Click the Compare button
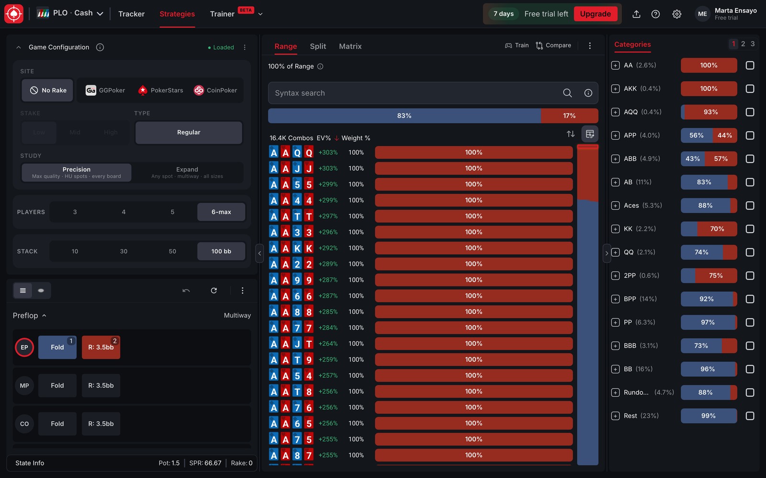Image resolution: width=766 pixels, height=478 pixels. pyautogui.click(x=553, y=45)
